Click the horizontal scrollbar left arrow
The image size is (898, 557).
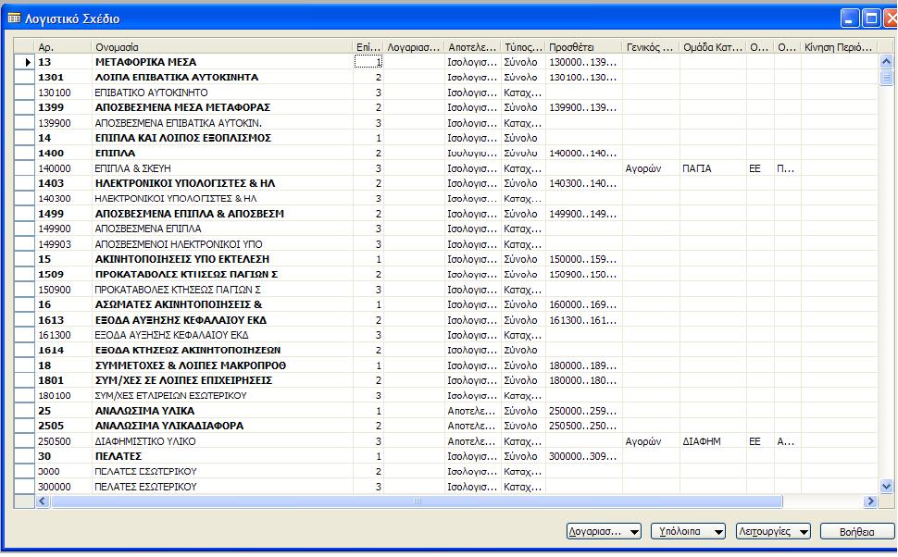[x=43, y=501]
